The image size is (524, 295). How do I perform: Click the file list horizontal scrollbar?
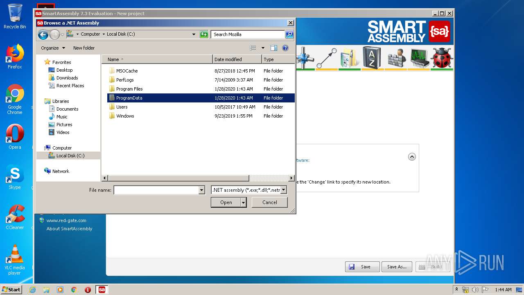point(178,178)
